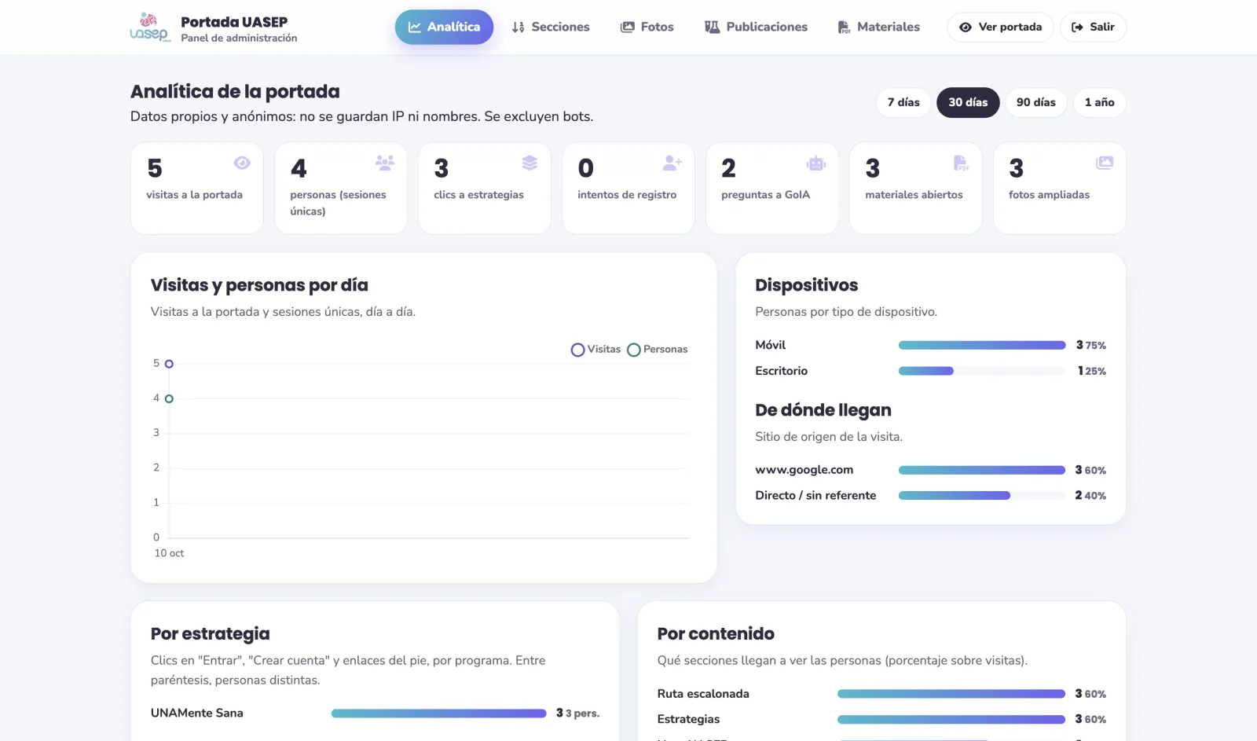Click the "3 pers." value text
Screen dimensions: 1257x741
pyautogui.click(x=582, y=713)
